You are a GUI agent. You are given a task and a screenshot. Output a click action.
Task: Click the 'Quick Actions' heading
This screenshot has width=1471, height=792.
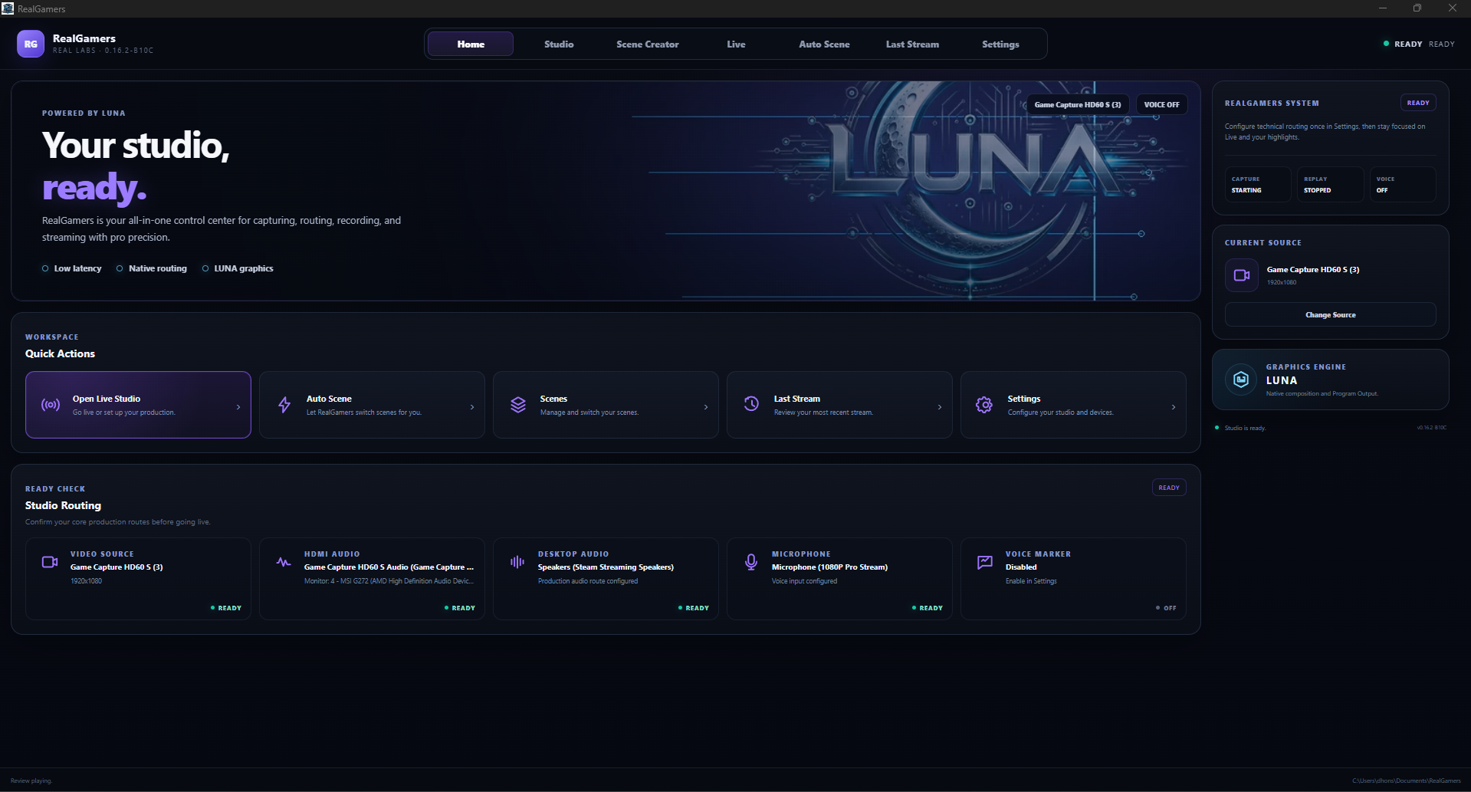pos(60,353)
